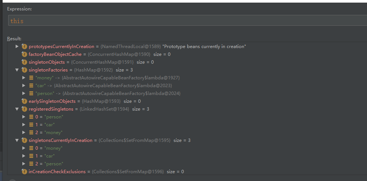This screenshot has width=367, height=181.
Task: Expand the "car" lambda@2023 entry
Action: [24, 85]
